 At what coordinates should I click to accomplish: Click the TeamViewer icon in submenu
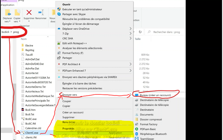(x=137, y=139)
